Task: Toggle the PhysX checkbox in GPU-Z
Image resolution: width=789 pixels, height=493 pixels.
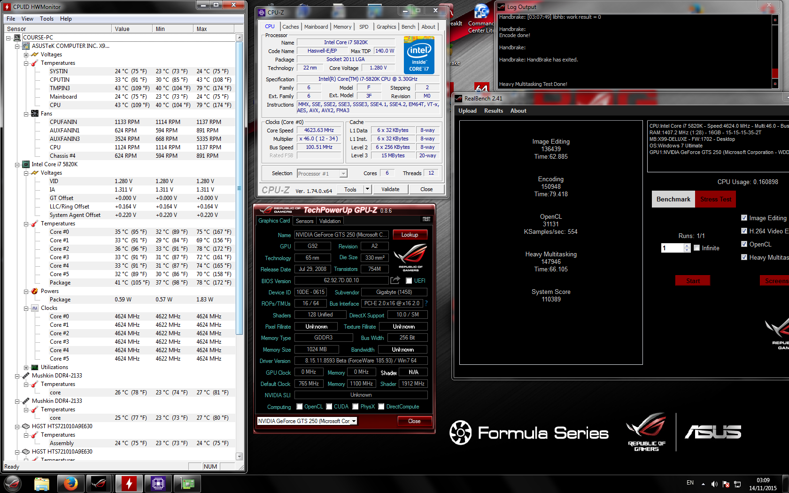Action: tap(356, 407)
